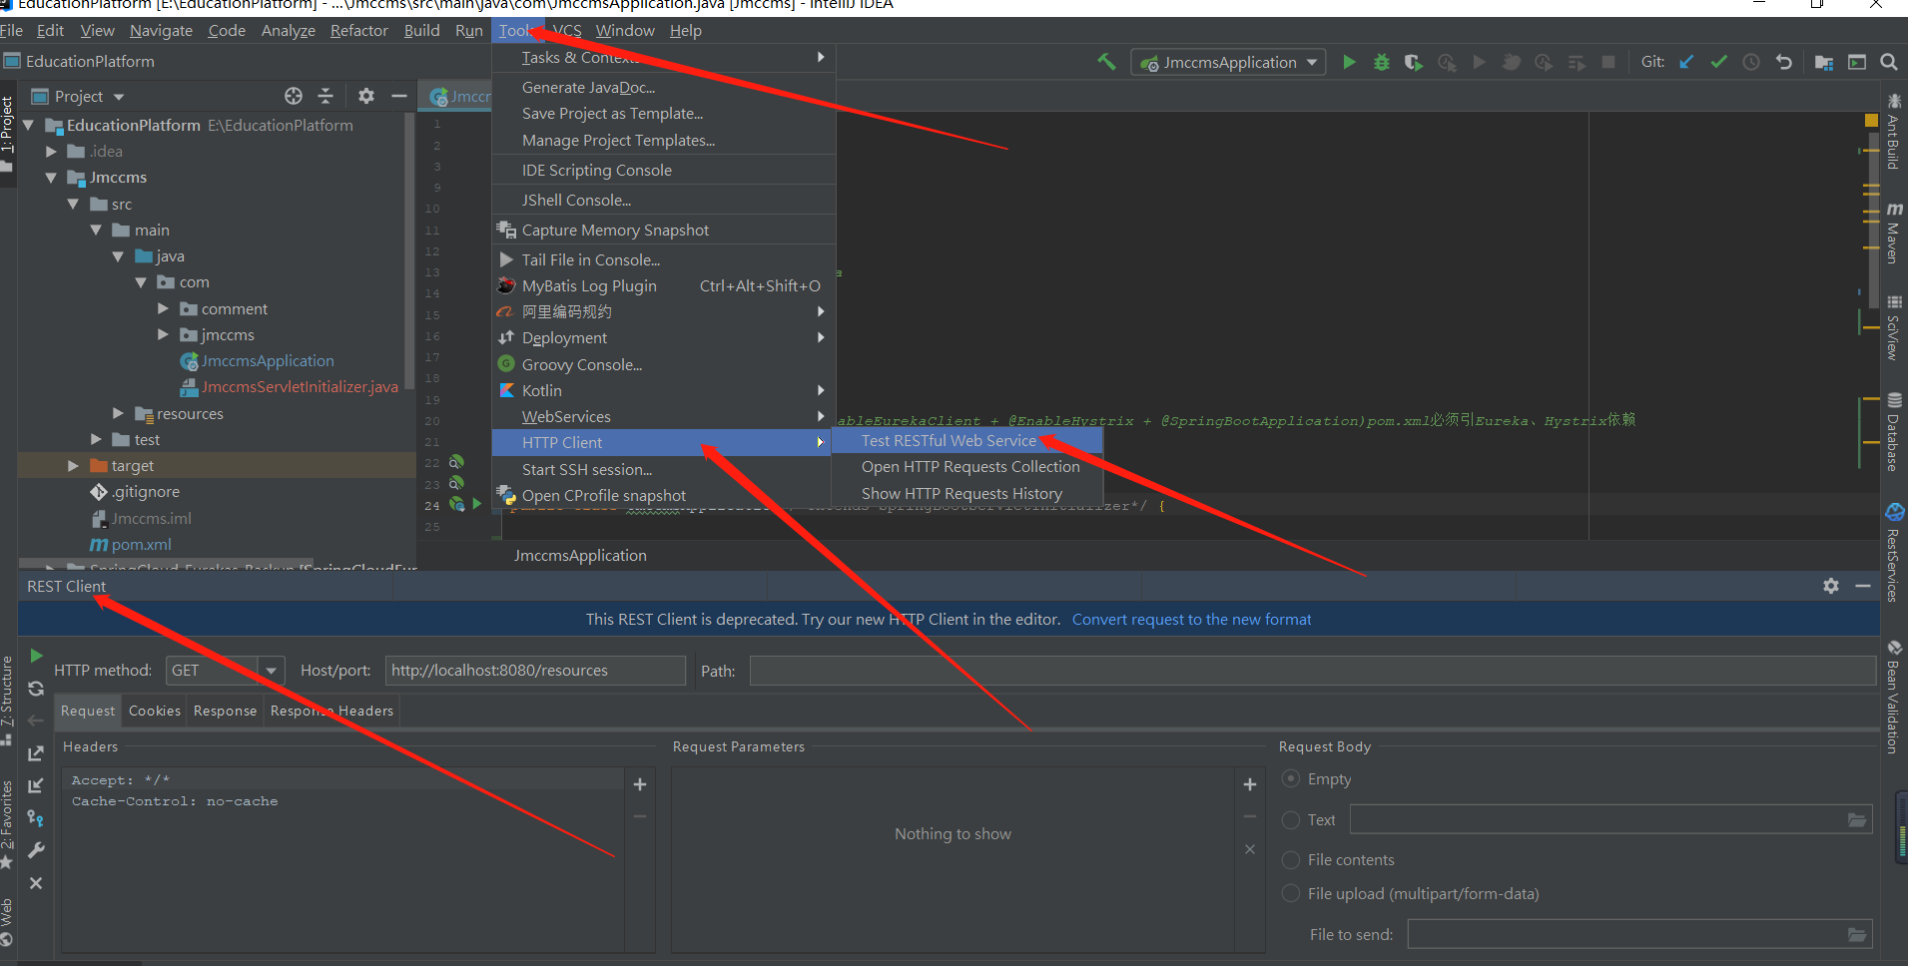The width and height of the screenshot is (1908, 966).
Task: Select the File contents radio button
Action: click(x=1291, y=859)
